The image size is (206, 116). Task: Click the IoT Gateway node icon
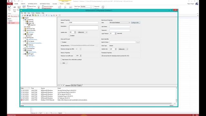point(25,45)
